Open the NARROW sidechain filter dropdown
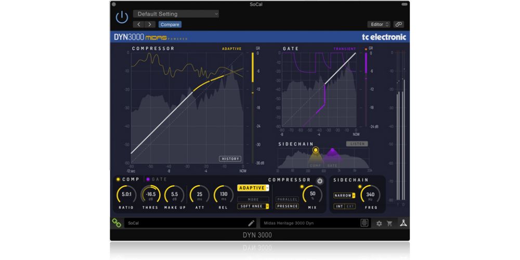This screenshot has height=260, width=520. tap(345, 196)
